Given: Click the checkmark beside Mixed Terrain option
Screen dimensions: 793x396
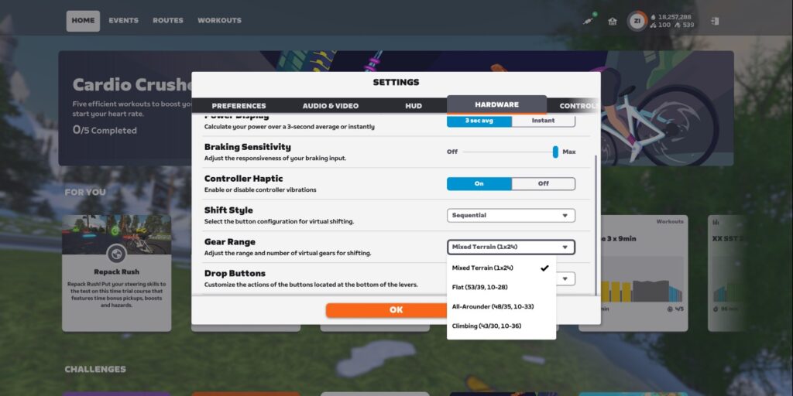Looking at the screenshot, I should click(544, 268).
